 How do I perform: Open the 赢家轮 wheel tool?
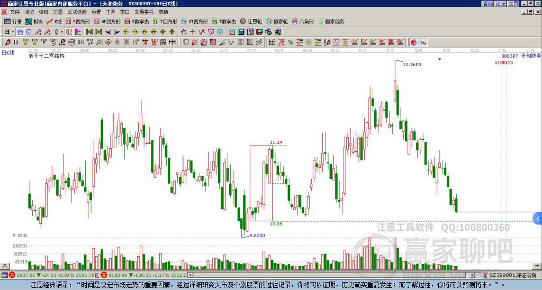pos(277,21)
